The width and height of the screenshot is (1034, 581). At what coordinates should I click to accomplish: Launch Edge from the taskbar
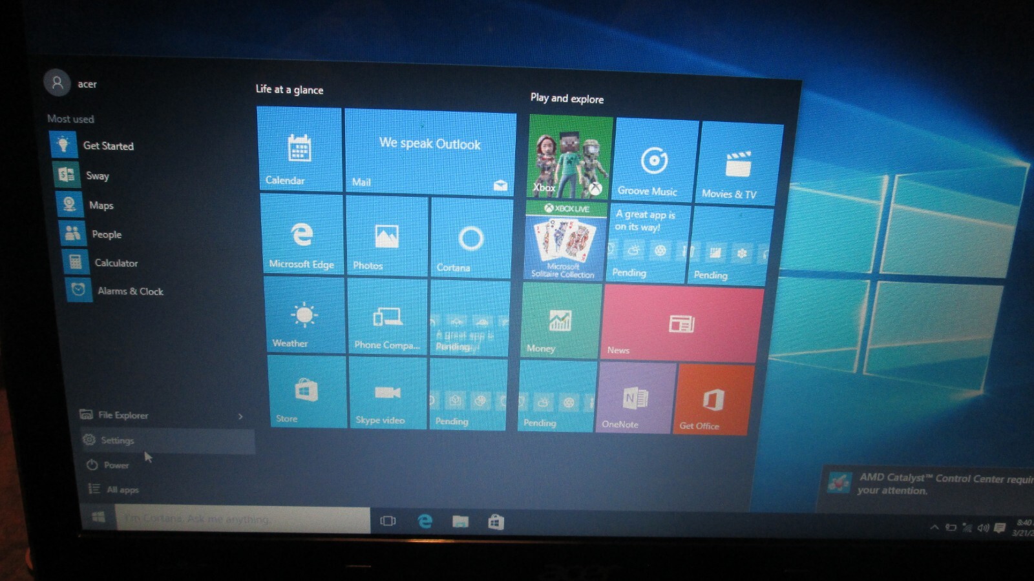(x=425, y=521)
